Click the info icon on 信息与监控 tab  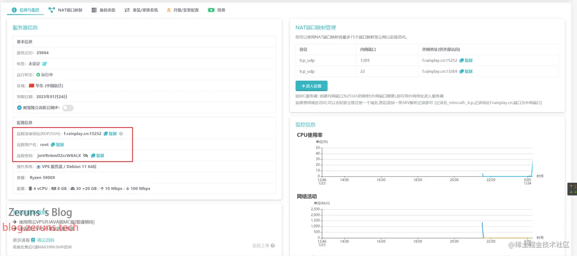[15, 10]
